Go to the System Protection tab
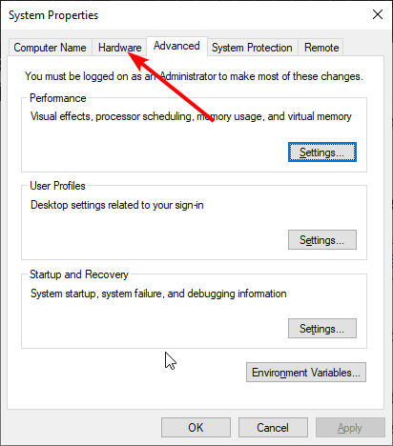Viewport: 393px width, 446px height. coord(252,48)
